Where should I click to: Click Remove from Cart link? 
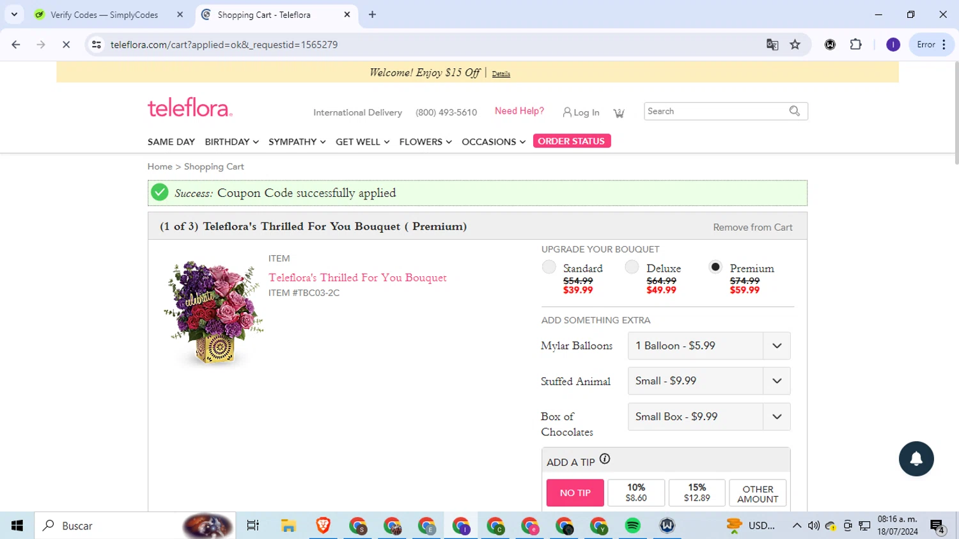click(x=752, y=228)
